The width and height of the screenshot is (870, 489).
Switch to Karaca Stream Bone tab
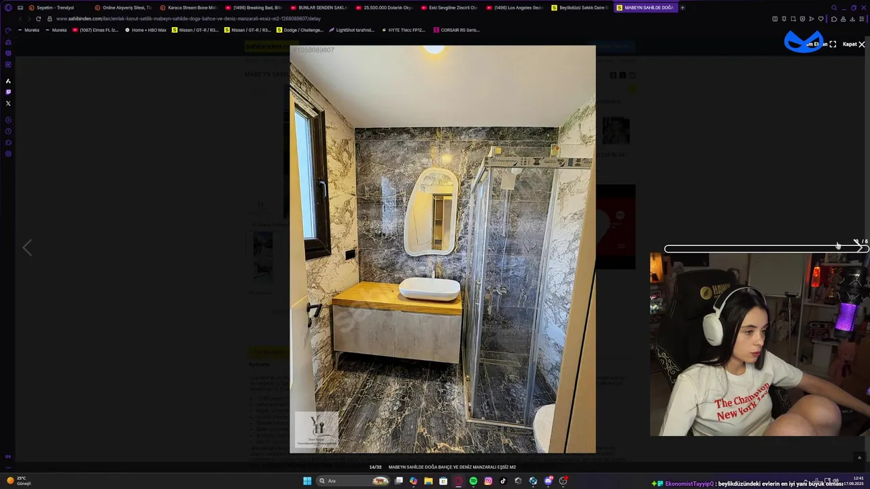pyautogui.click(x=188, y=7)
